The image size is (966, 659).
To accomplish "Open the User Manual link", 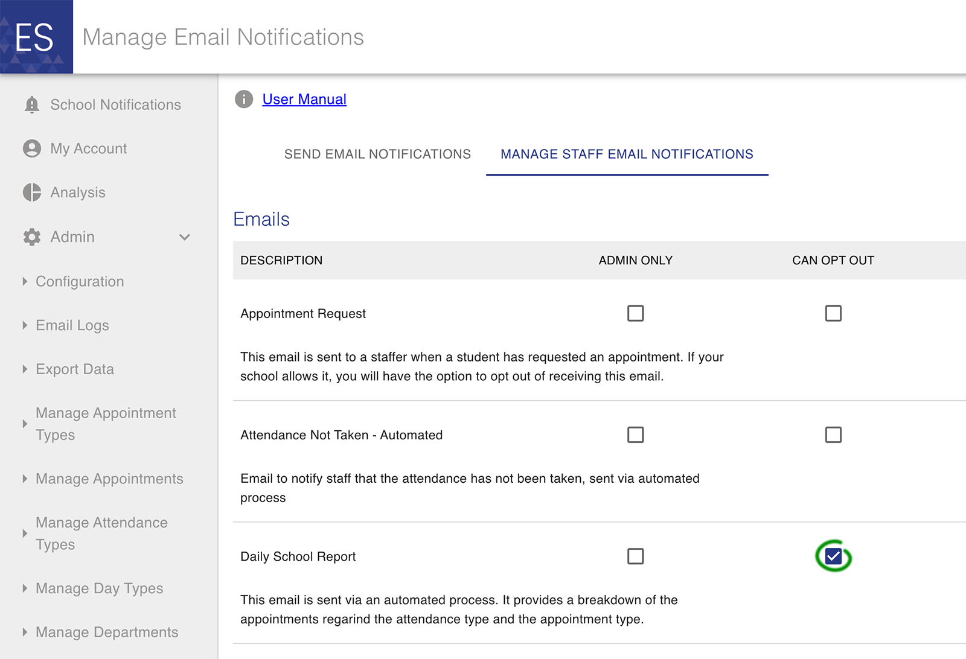I will [304, 99].
